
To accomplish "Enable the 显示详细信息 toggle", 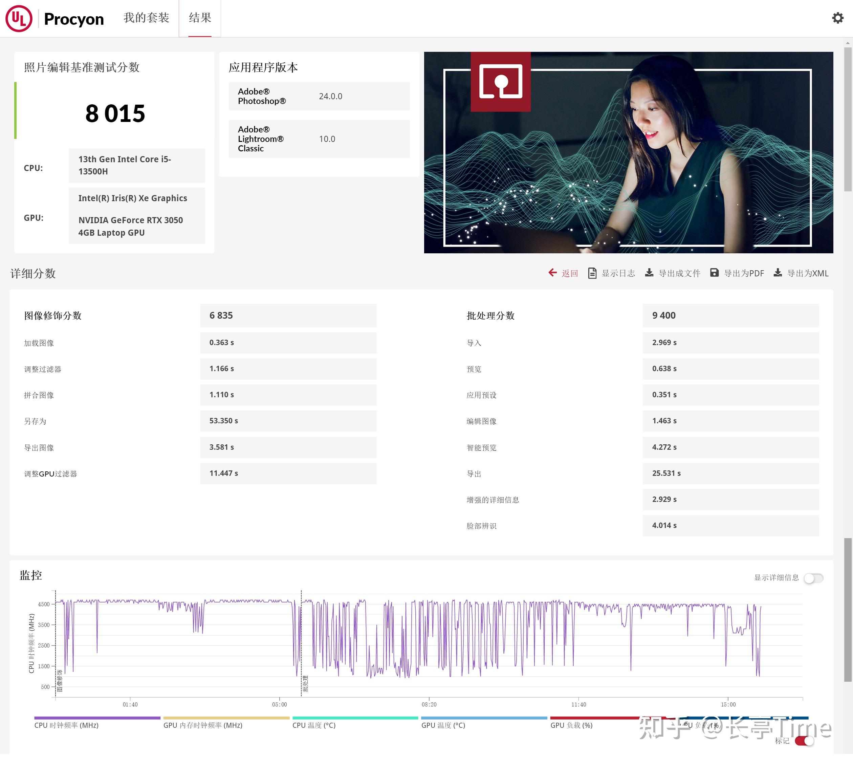I will [x=813, y=578].
